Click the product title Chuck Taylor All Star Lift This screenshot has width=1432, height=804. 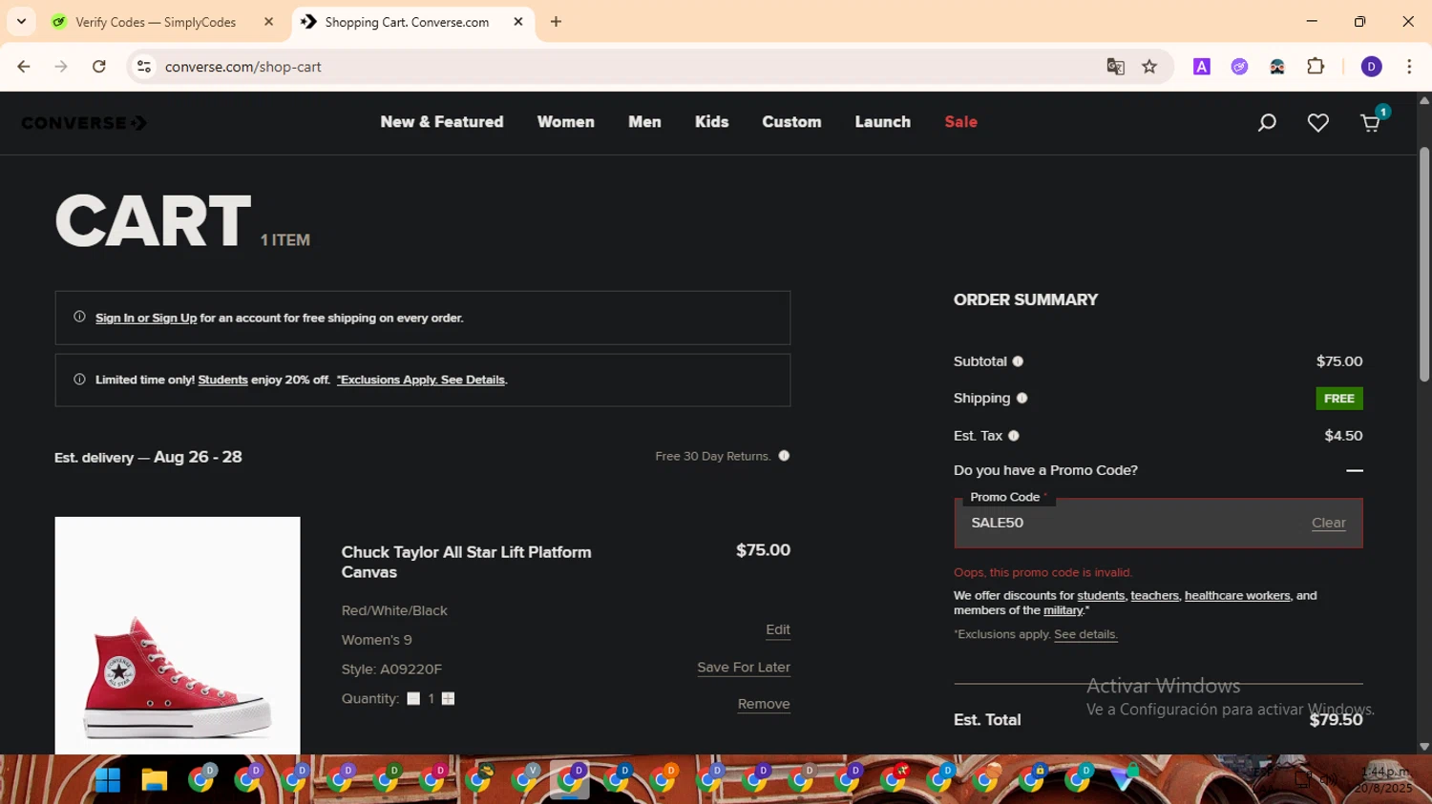[x=466, y=563]
